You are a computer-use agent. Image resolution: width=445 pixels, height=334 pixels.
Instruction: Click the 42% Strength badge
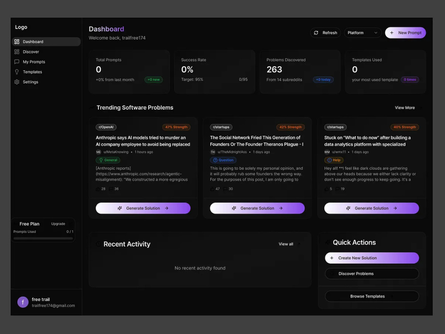291,127
